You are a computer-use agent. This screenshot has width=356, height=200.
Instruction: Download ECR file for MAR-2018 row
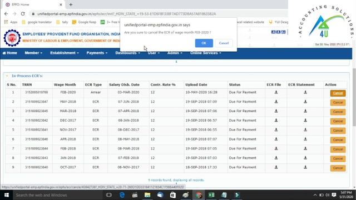[276, 111]
